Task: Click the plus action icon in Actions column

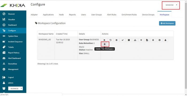Action: coord(141,40)
